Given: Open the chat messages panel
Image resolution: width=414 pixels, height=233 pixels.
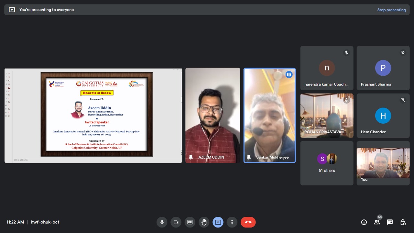Looking at the screenshot, I should [390, 222].
